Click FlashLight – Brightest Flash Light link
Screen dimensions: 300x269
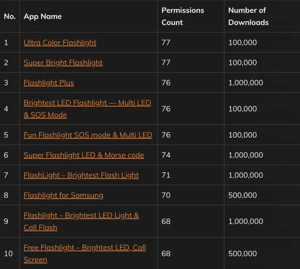(81, 175)
